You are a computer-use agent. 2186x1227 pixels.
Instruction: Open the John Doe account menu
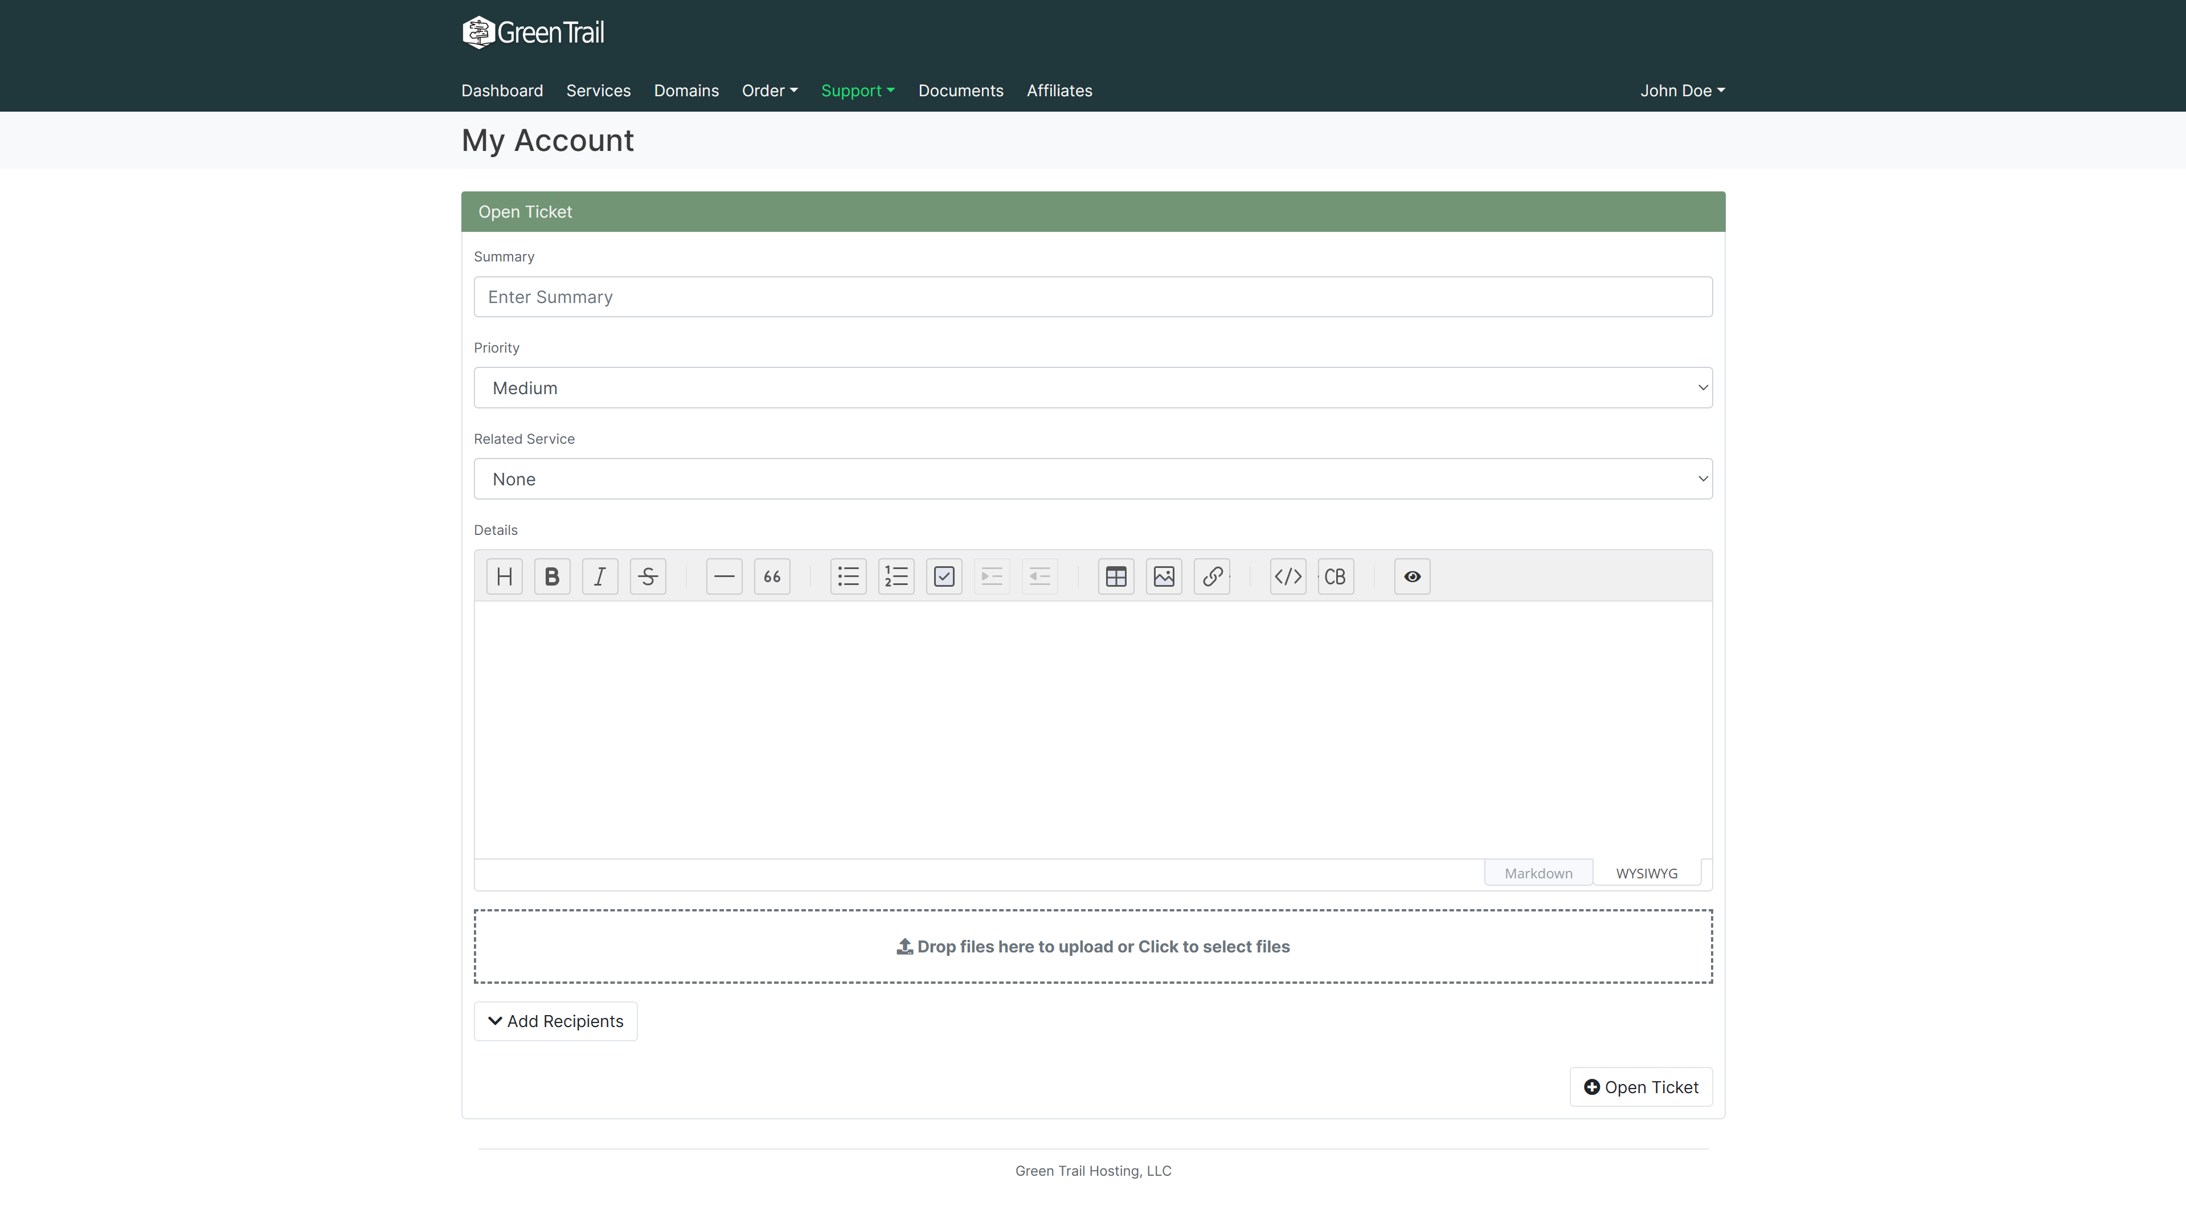[x=1682, y=91]
